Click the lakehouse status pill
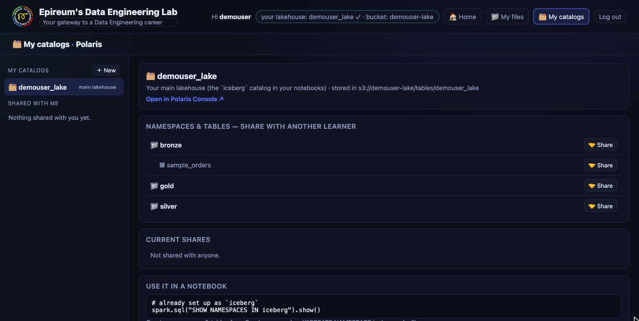This screenshot has width=639, height=321. 347,17
